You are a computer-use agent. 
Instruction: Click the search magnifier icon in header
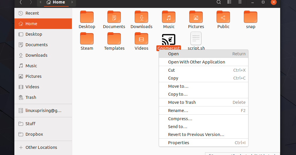click(219, 2)
